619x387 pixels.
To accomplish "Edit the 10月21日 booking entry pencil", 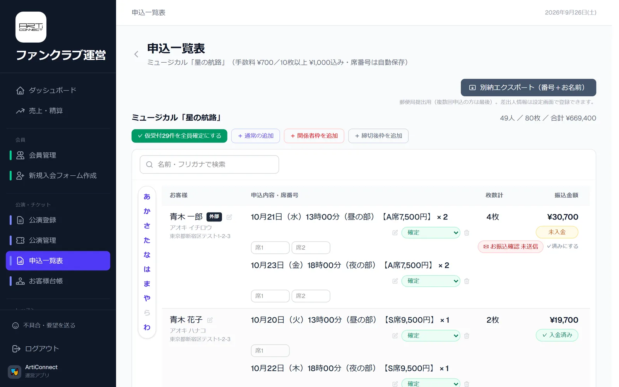I will click(x=395, y=233).
